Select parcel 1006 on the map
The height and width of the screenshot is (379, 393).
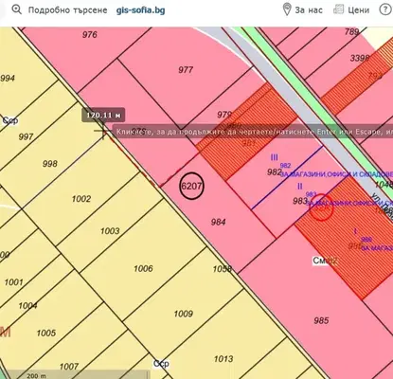click(x=143, y=268)
